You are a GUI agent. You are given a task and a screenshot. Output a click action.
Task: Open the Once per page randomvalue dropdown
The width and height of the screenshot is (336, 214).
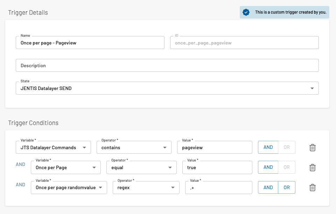point(69,187)
